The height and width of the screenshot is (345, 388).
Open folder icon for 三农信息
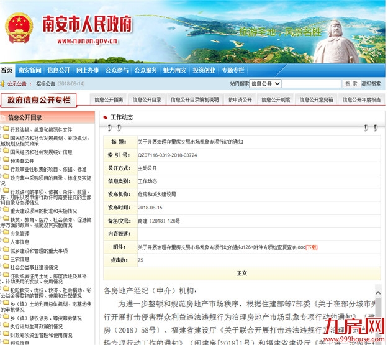click(x=6, y=258)
